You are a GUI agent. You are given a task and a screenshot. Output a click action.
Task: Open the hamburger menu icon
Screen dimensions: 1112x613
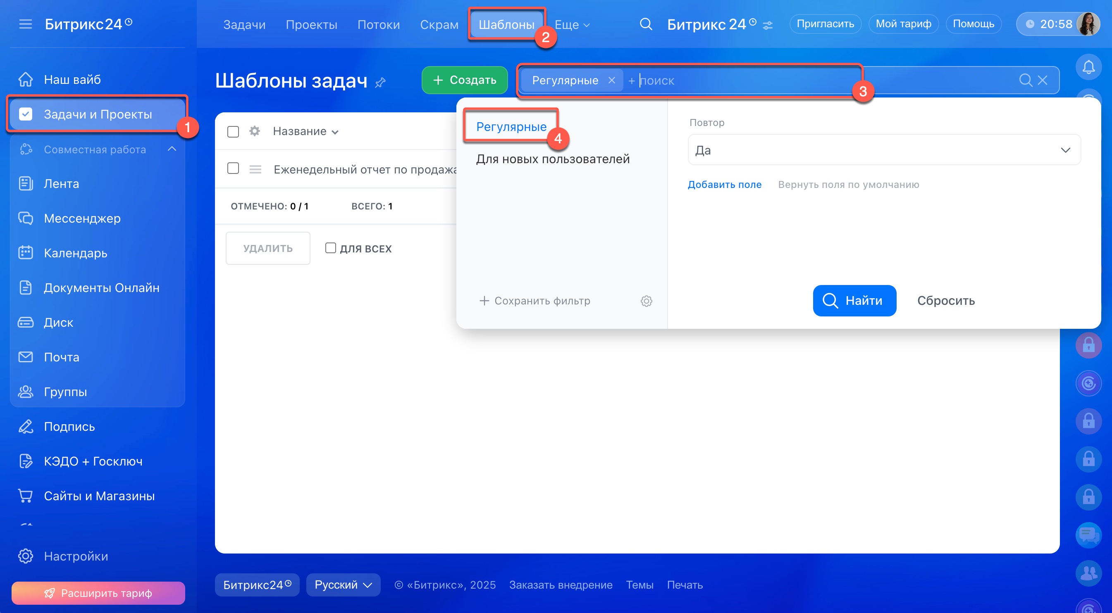tap(26, 24)
